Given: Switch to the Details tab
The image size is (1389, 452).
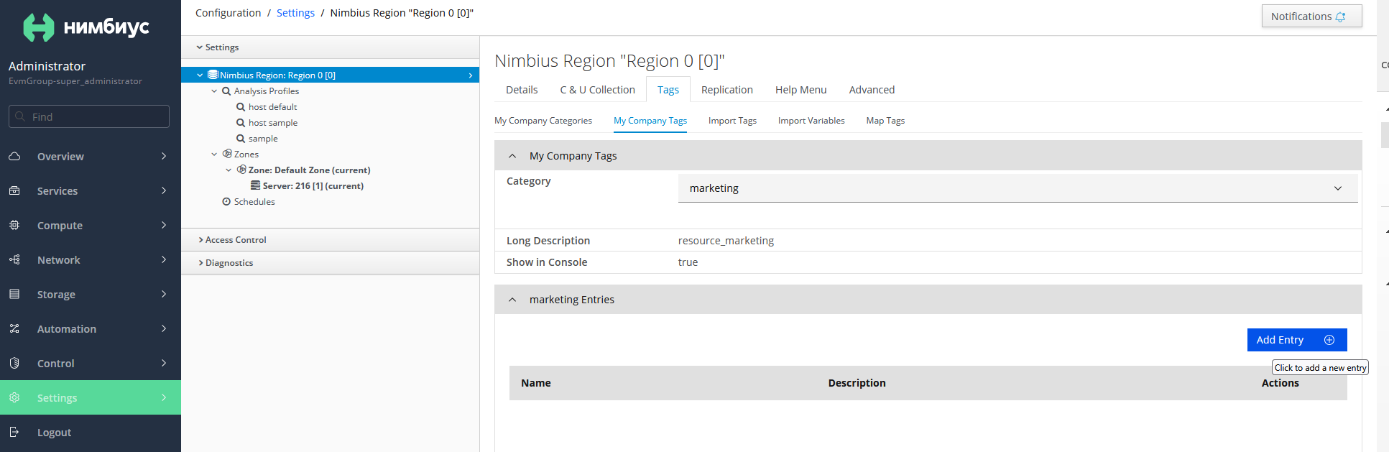Looking at the screenshot, I should 522,90.
